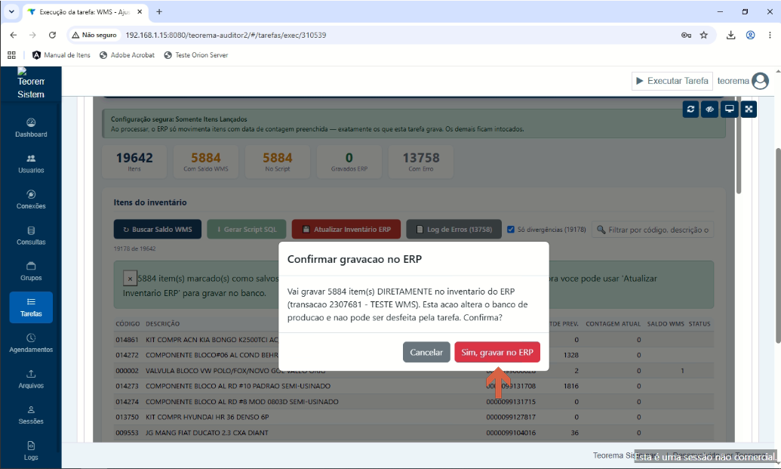
Task: Click the browser address bar URL
Action: [226, 35]
